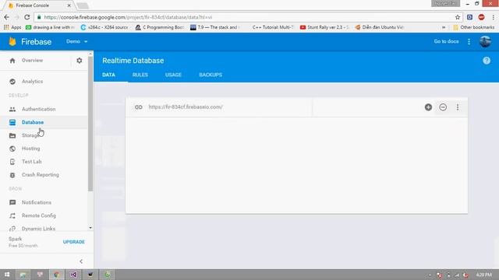Screen dimensions: 499x280
Task: Open project settings gear icon
Action: tap(80, 61)
